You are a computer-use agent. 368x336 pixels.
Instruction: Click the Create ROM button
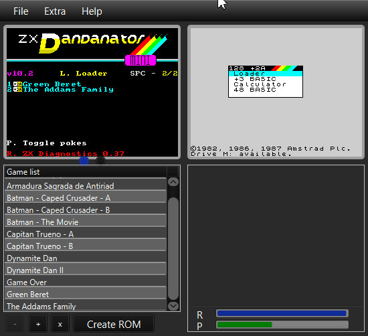114,324
